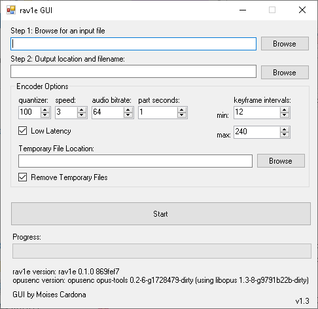Start the encoding process
This screenshot has height=309, width=318.
(x=161, y=213)
